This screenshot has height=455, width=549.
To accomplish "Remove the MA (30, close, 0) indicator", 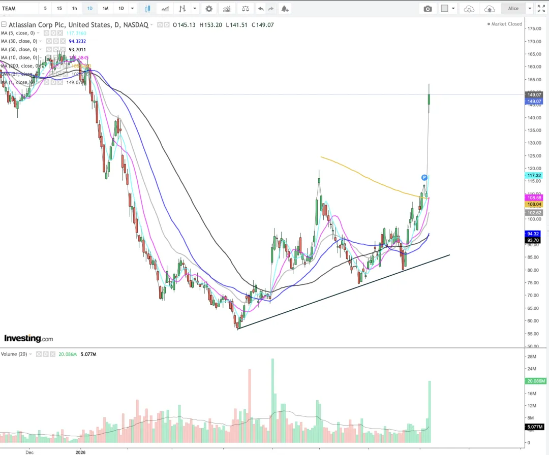I will [x=63, y=41].
